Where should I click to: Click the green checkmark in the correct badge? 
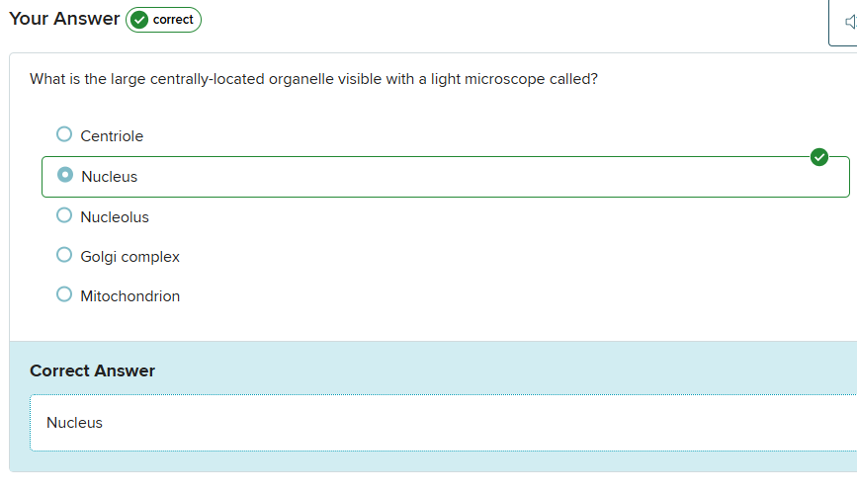(139, 20)
